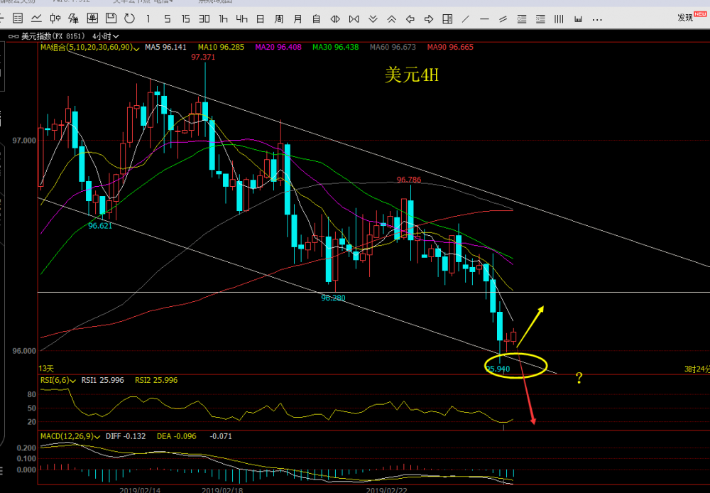Screen dimensions: 710x493
Task: Click the 2019/02/18 date label
Action: tap(222, 489)
